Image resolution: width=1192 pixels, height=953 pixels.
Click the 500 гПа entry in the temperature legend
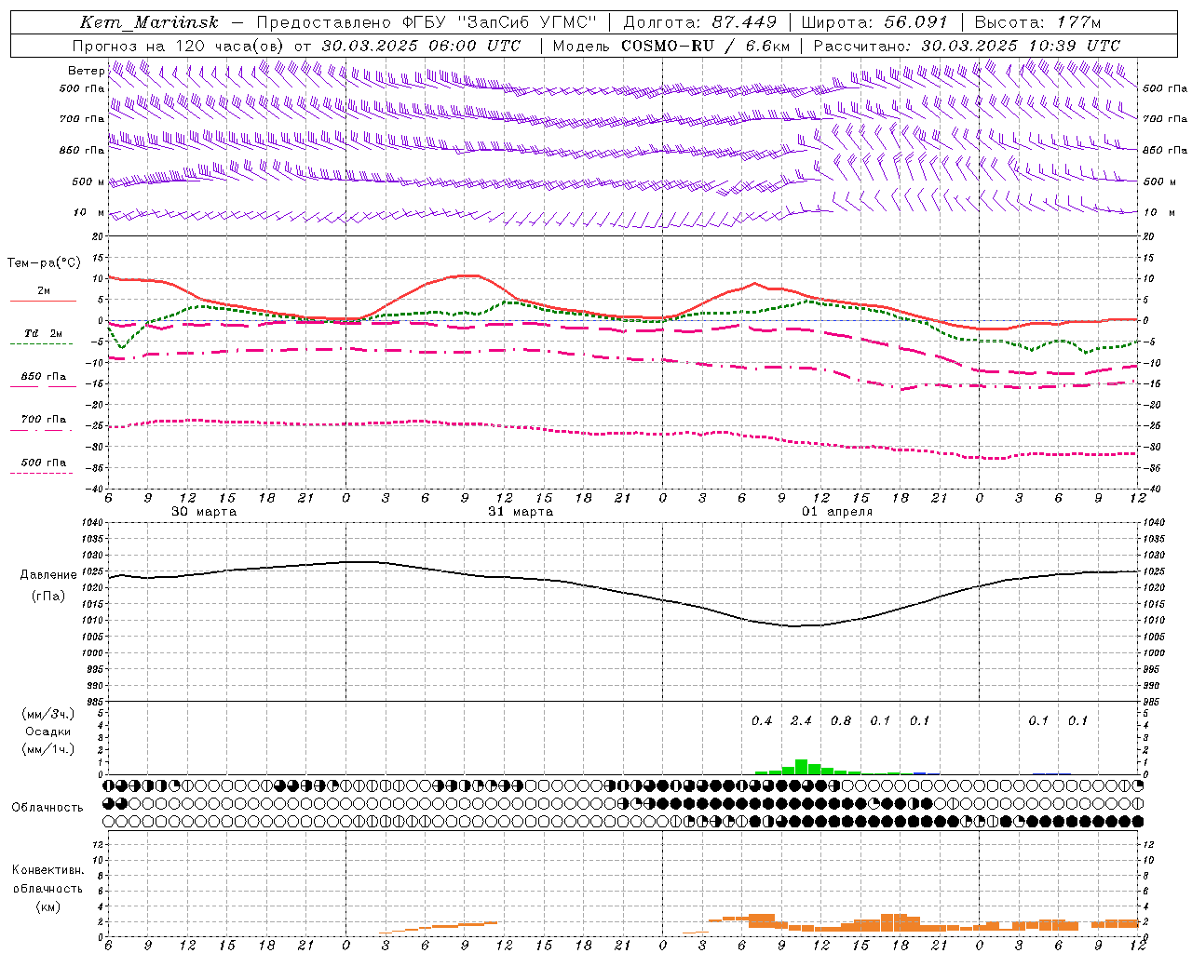tap(44, 463)
